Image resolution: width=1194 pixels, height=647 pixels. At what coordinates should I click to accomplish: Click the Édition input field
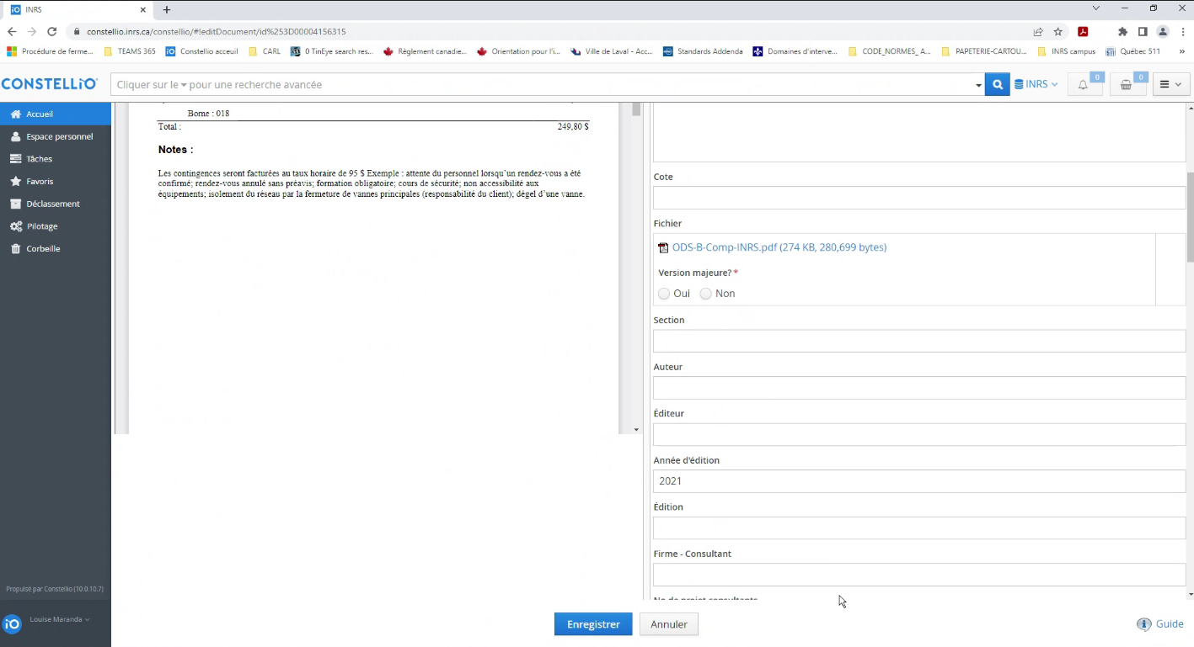coord(919,528)
